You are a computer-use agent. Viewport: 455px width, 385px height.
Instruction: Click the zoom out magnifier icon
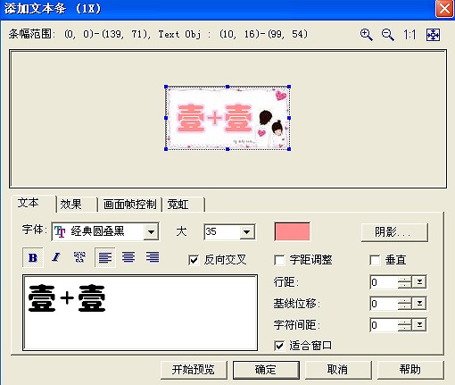pyautogui.click(x=388, y=35)
